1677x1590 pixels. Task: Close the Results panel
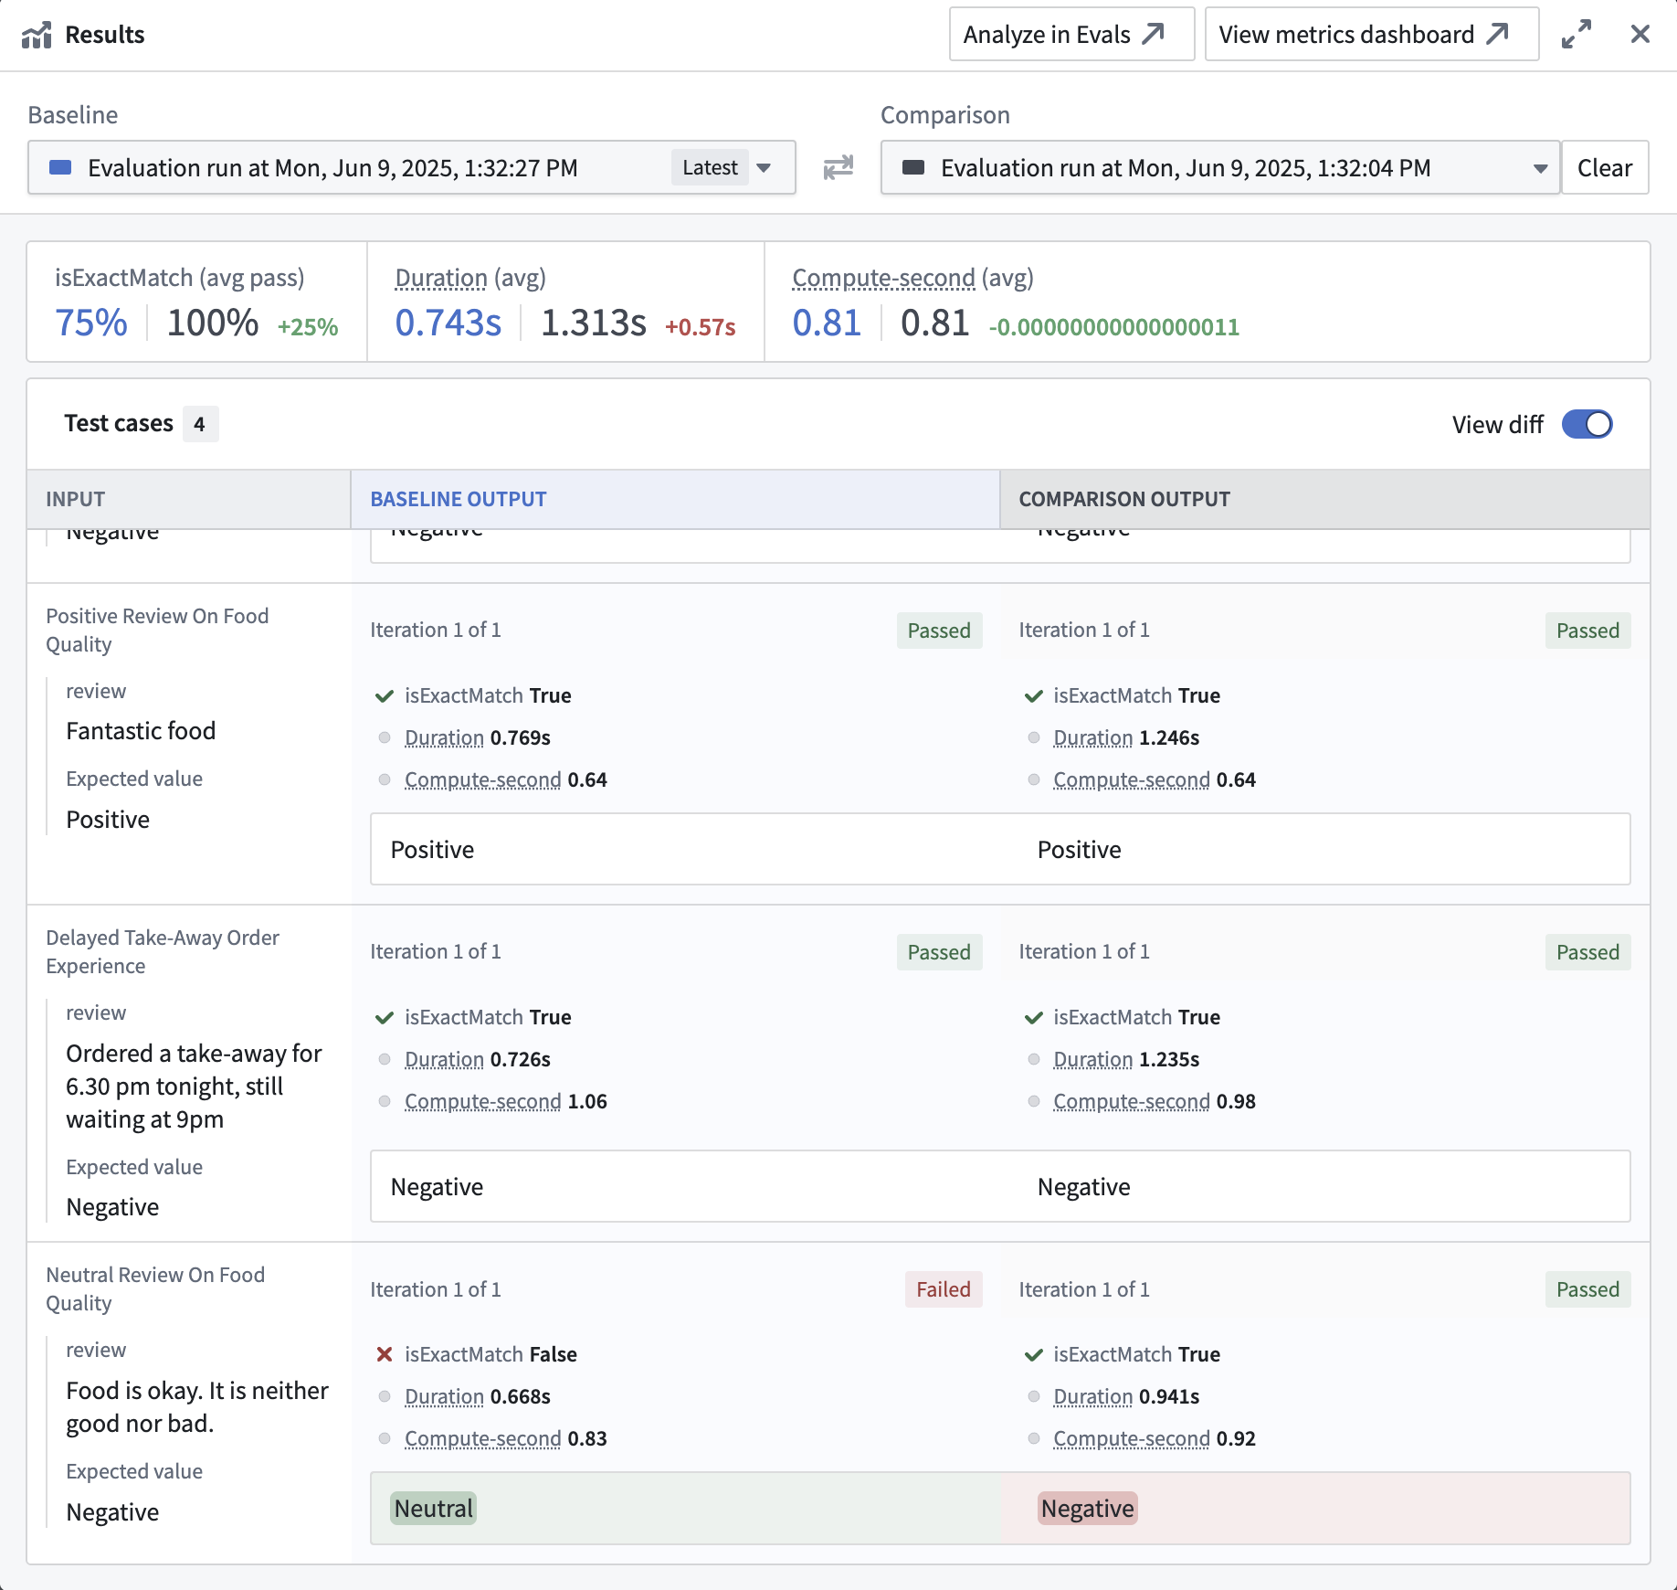tap(1640, 35)
